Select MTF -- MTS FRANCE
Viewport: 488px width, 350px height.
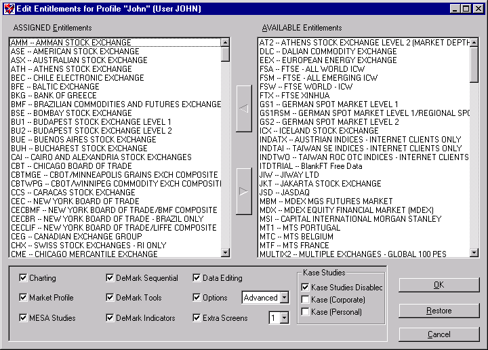tap(364, 245)
